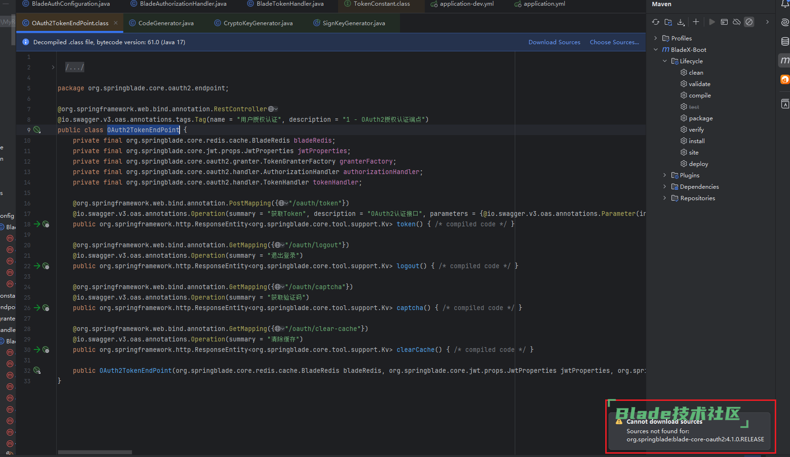Click the OAuth2TokenEndPoint class name
Screen dimensions: 790x457
(x=143, y=130)
